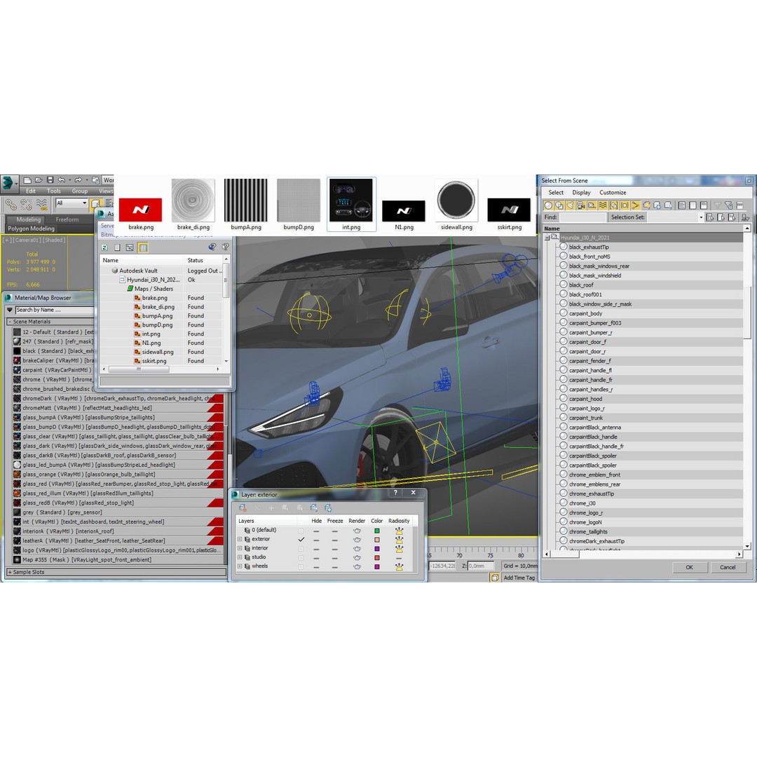This screenshot has height=757, width=757.
Task: Set the studio layer as current checkbox
Action: [301, 558]
